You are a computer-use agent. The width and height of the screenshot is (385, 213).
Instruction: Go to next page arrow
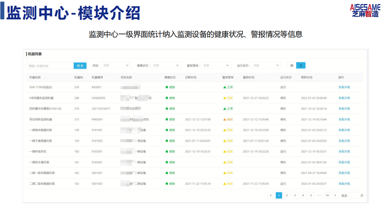point(335,195)
